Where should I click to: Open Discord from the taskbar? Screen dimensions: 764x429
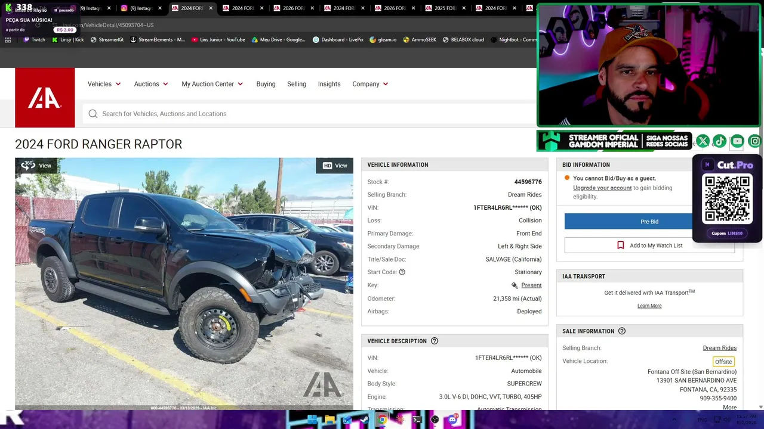click(452, 420)
